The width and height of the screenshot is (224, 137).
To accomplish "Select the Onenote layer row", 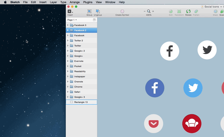I will [x=81, y=82].
